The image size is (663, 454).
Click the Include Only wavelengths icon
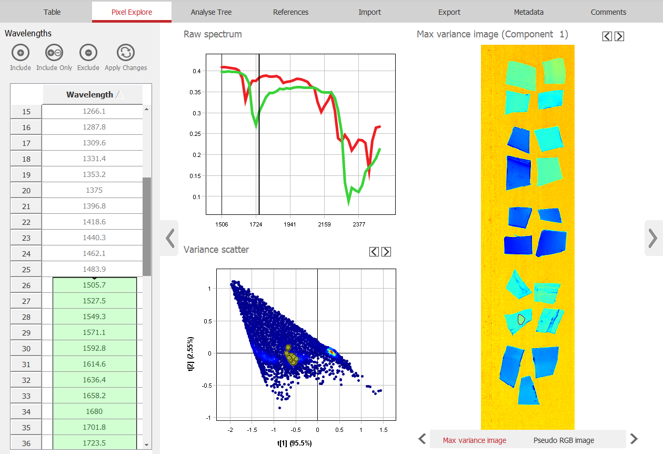(x=54, y=53)
